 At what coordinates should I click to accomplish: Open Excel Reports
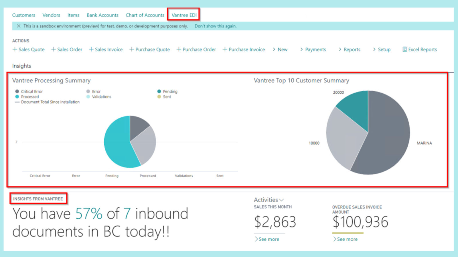pyautogui.click(x=420, y=50)
